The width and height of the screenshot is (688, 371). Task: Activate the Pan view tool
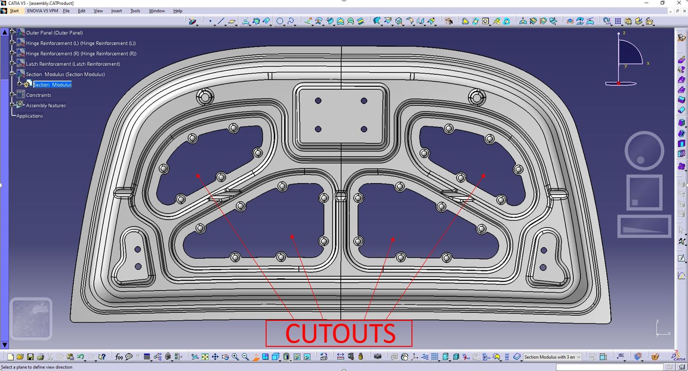tap(215, 357)
